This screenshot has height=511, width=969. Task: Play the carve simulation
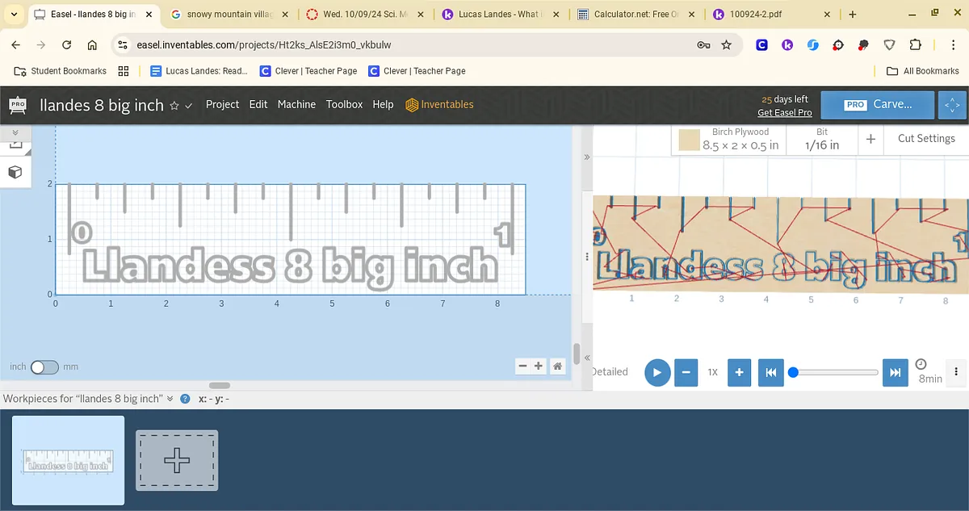[x=657, y=372]
